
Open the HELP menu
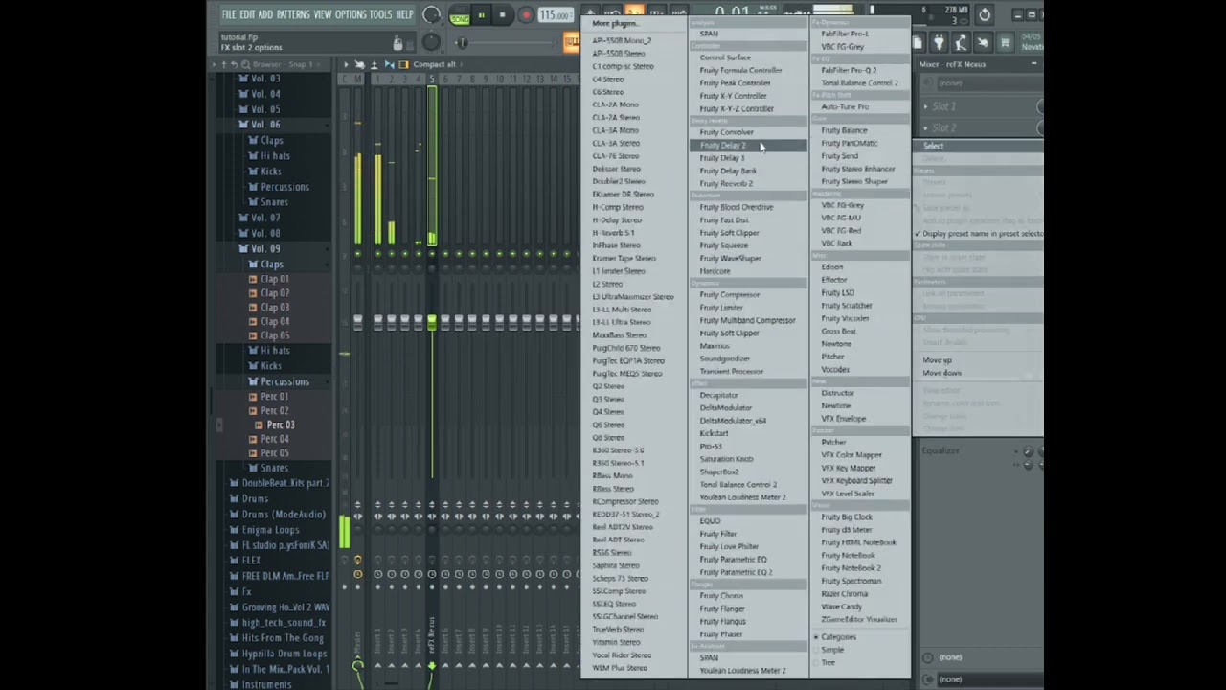point(404,14)
